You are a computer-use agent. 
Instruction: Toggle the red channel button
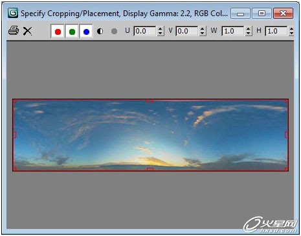(x=58, y=32)
